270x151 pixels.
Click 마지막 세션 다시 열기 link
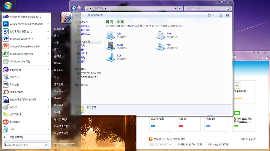[190, 145]
